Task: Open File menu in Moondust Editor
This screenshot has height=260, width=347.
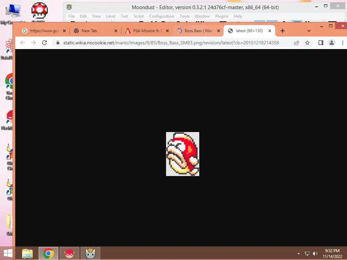Action: pos(72,16)
